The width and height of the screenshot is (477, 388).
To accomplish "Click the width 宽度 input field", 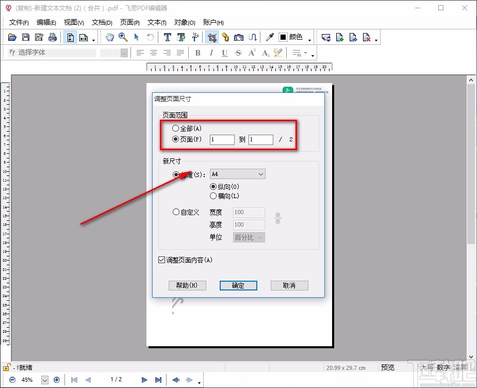I will pos(249,212).
